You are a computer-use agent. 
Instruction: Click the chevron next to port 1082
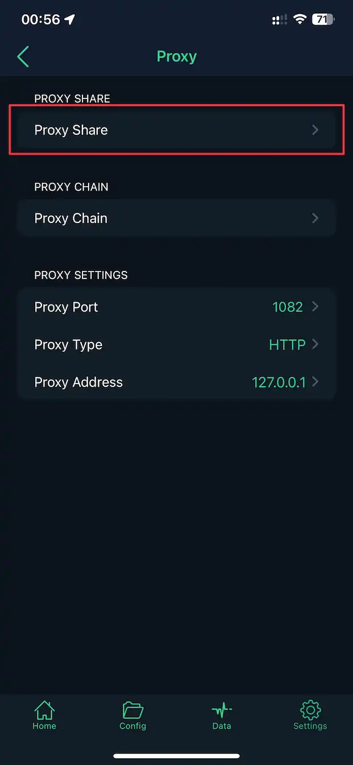(315, 307)
